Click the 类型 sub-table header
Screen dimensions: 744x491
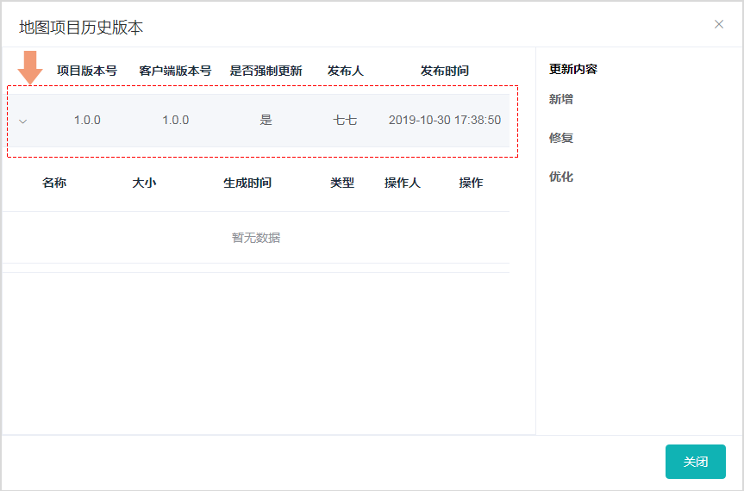[x=342, y=183]
